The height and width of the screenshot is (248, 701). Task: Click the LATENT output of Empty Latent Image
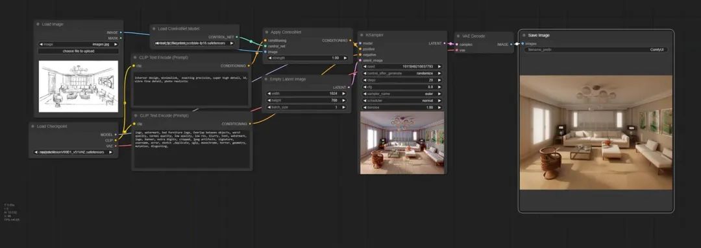(x=349, y=87)
